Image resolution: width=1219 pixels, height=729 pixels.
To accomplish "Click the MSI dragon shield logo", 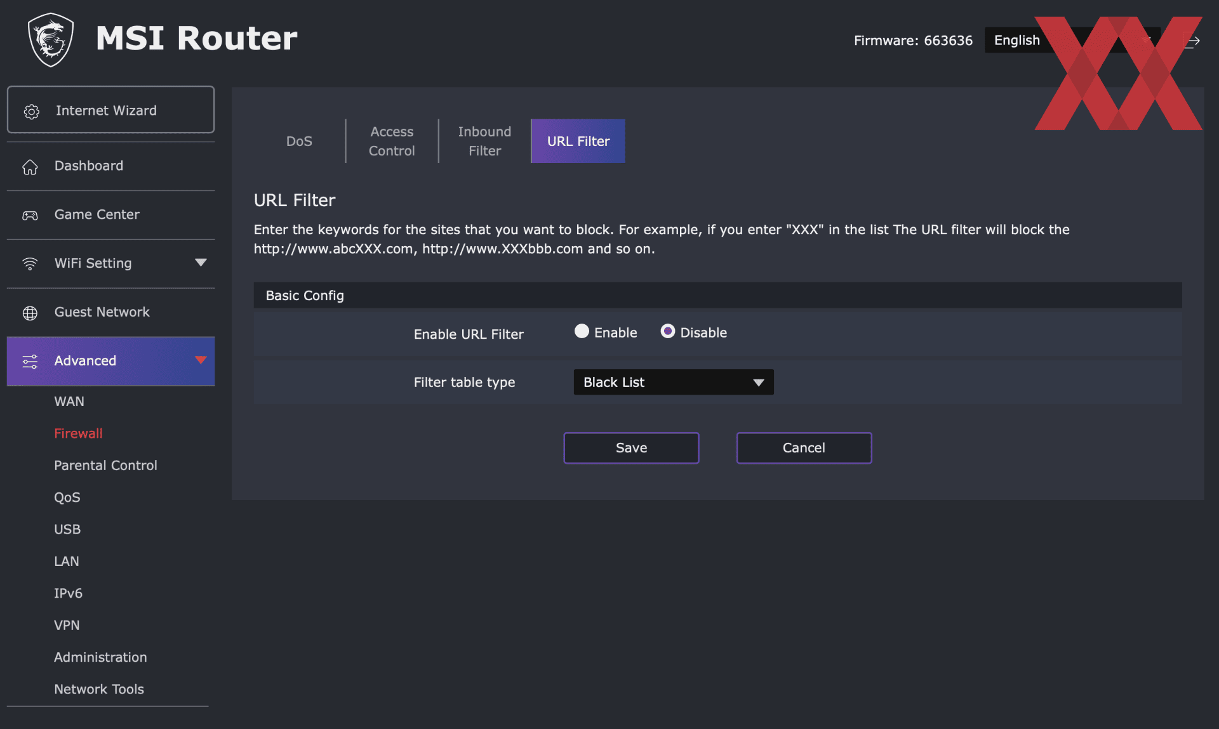I will [x=51, y=39].
